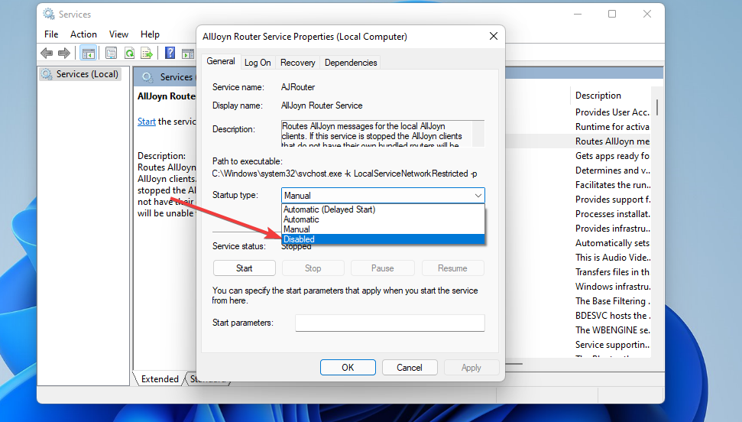Click the Back arrow in the toolbar
The width and height of the screenshot is (742, 422).
click(x=47, y=53)
